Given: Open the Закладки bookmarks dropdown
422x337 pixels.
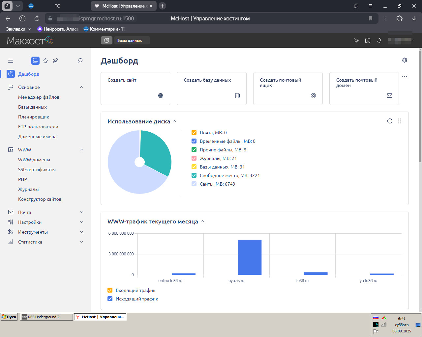Looking at the screenshot, I should [x=18, y=29].
